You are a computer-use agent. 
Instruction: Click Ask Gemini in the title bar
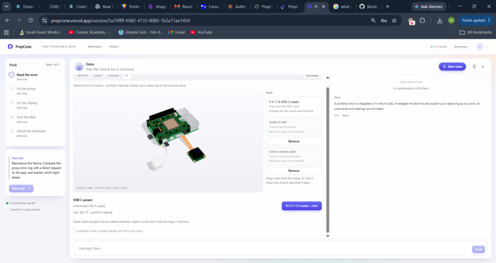(429, 6)
